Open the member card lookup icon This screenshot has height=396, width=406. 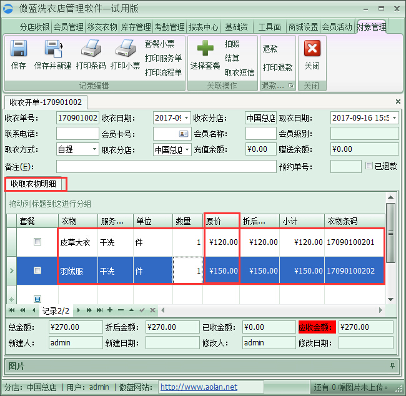(183, 134)
